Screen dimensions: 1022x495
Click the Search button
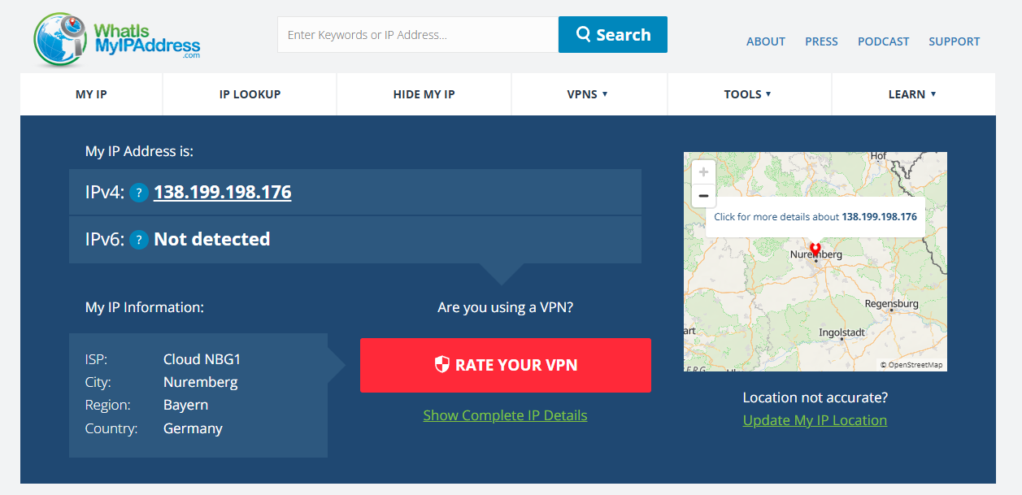pyautogui.click(x=613, y=34)
